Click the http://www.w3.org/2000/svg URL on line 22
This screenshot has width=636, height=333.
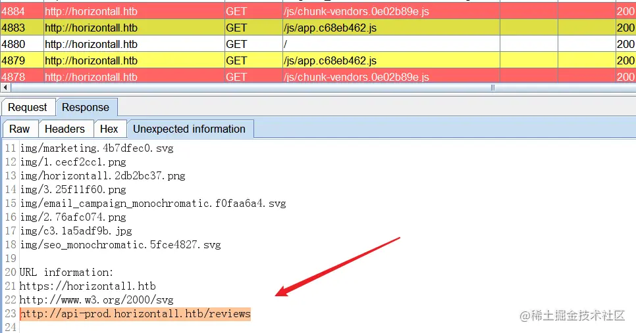click(x=97, y=300)
